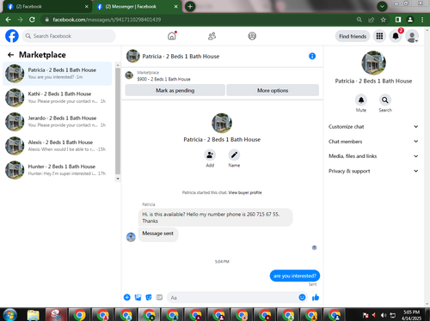Image resolution: width=430 pixels, height=321 pixels.
Task: Open the tab search dropdown in Chrome
Action: 382,6
